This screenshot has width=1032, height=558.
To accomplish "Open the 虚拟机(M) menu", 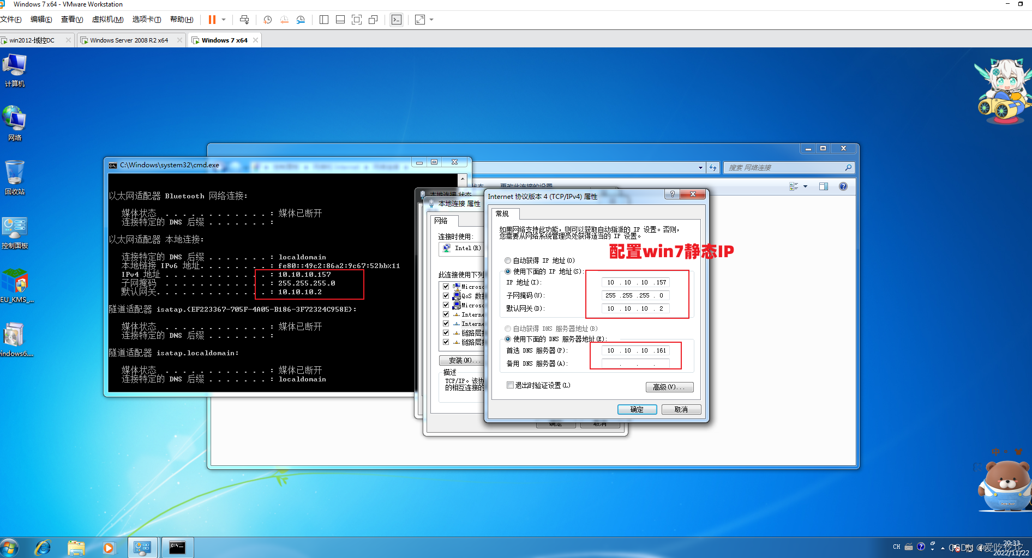I will (107, 19).
